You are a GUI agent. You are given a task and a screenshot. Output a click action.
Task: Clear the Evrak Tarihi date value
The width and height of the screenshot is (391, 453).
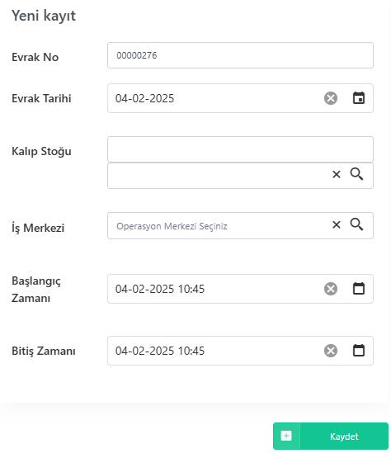click(331, 98)
